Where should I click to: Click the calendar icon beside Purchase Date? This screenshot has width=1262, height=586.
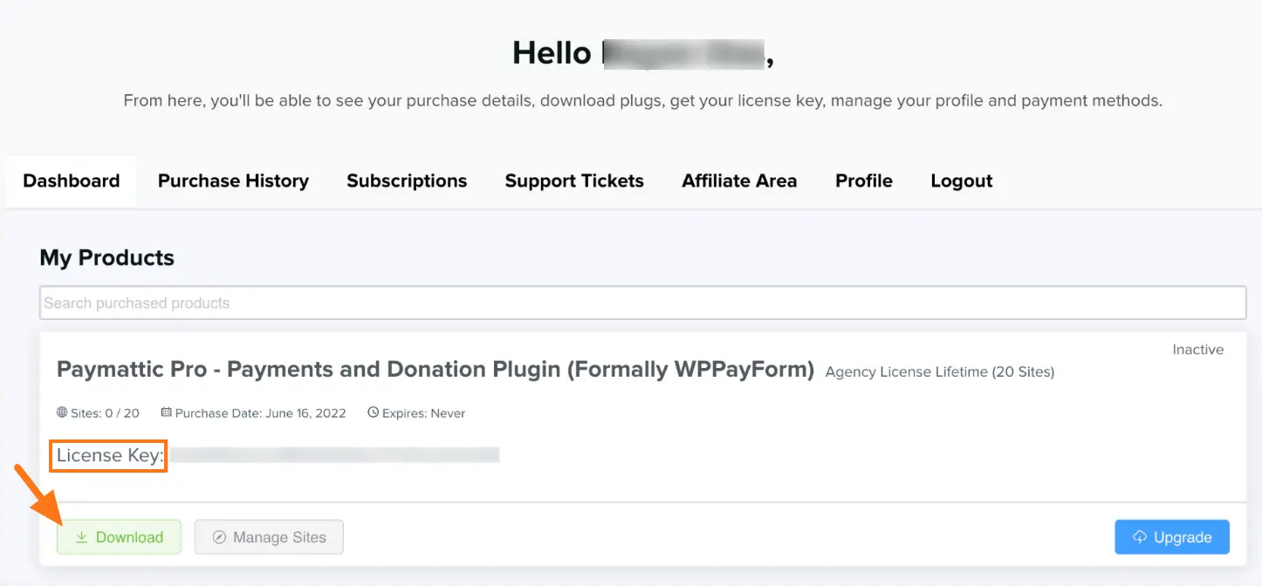point(168,412)
